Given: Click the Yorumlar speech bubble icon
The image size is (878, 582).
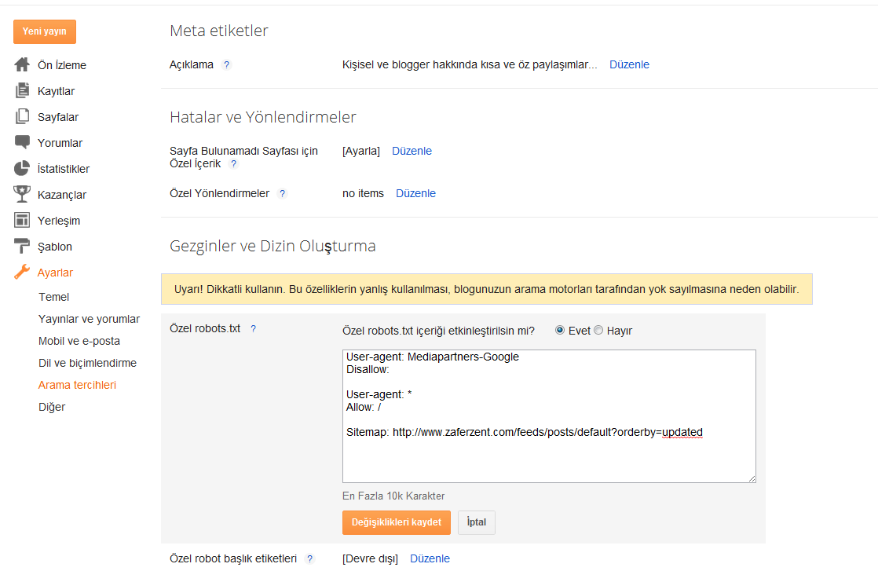Looking at the screenshot, I should point(22,142).
